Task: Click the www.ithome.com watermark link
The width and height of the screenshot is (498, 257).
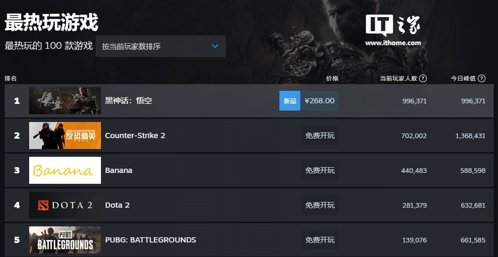Action: [x=393, y=43]
